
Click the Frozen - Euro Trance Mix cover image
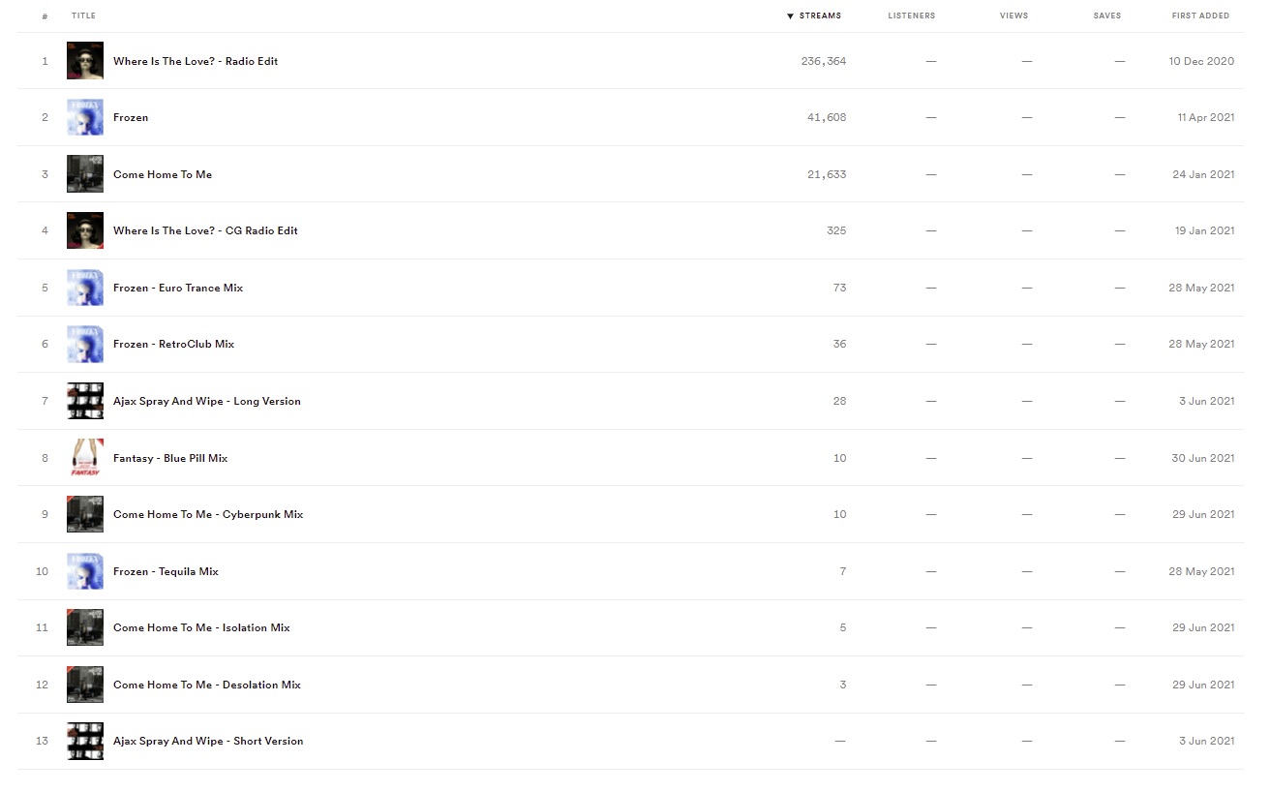[x=85, y=288]
